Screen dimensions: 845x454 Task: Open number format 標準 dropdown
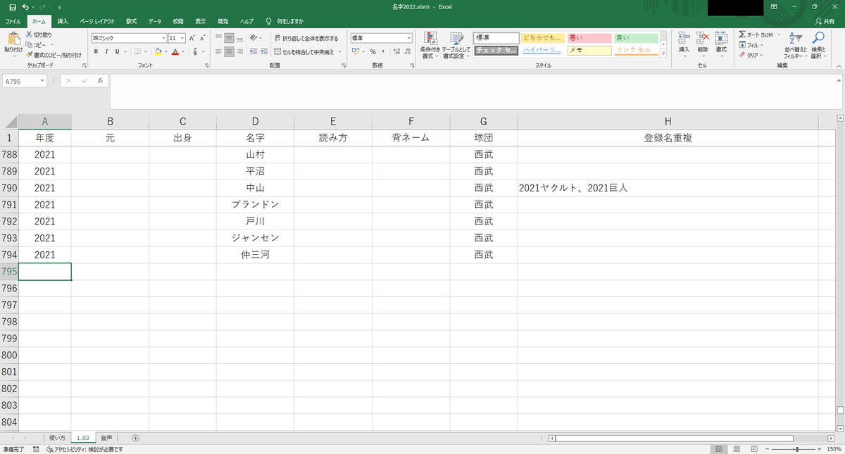pyautogui.click(x=408, y=38)
